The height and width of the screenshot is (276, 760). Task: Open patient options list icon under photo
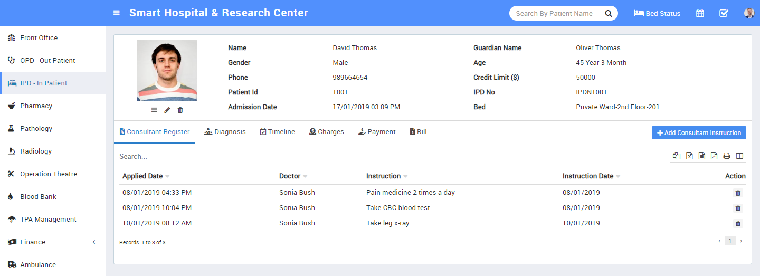point(154,110)
